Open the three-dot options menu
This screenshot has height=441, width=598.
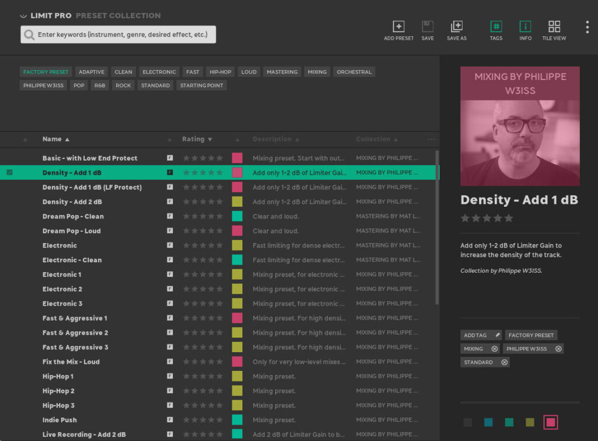point(587,27)
